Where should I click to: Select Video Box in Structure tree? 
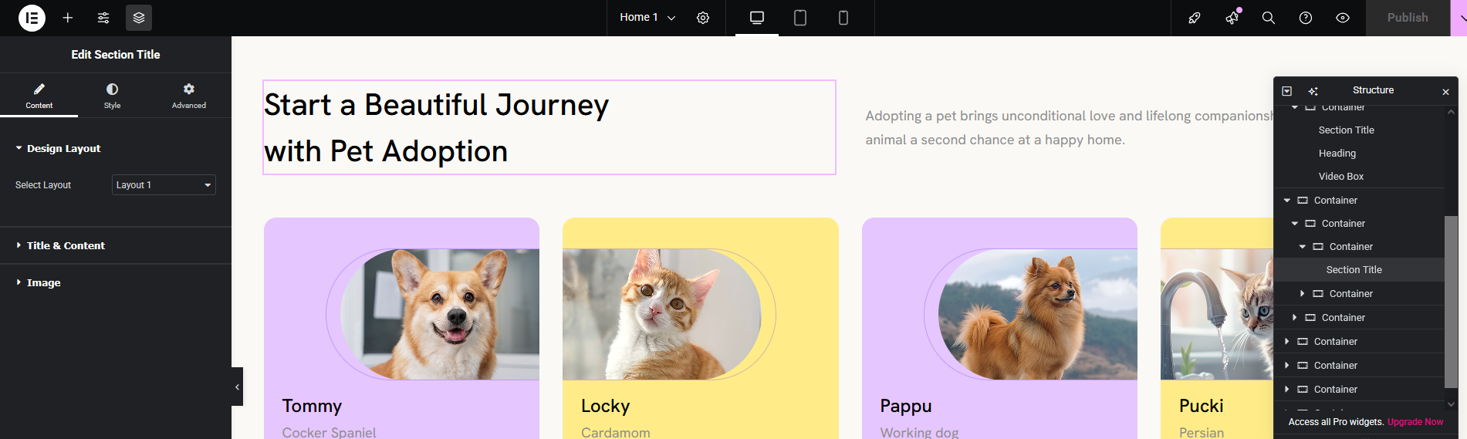tap(1341, 177)
